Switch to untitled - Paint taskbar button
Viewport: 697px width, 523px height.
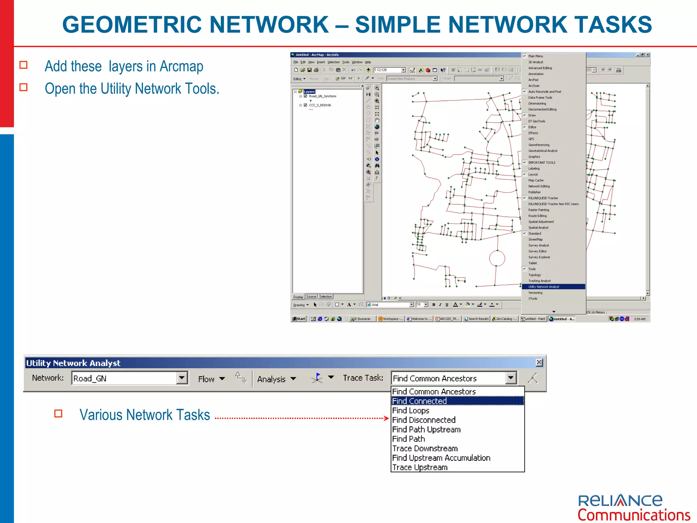(533, 319)
